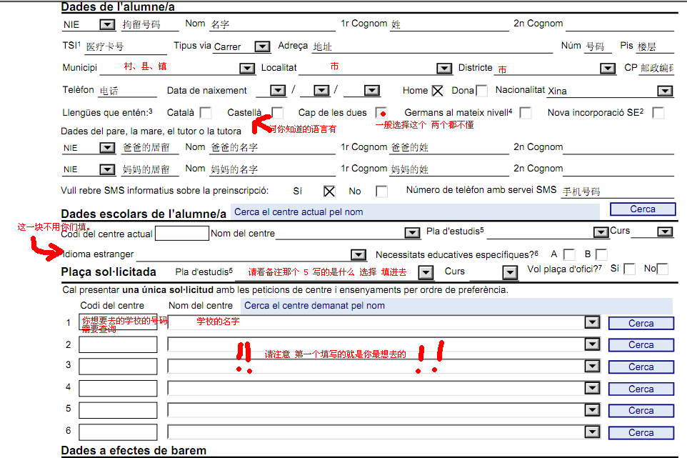Click the Codi del centre actual input field

tap(181, 233)
